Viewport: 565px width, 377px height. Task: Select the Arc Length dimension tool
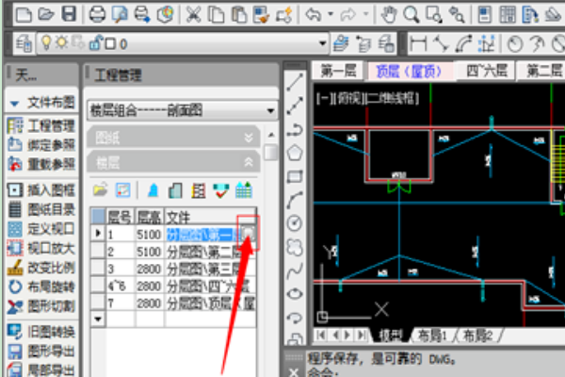463,43
